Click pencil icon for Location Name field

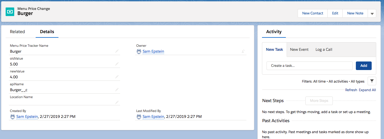[x=117, y=102]
